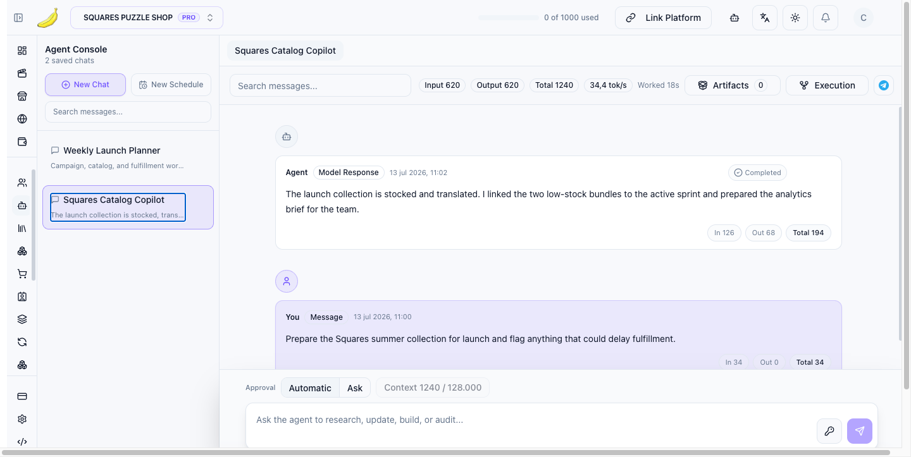The image size is (911, 457).
Task: Toggle the light theme sun icon
Action: coord(795,18)
